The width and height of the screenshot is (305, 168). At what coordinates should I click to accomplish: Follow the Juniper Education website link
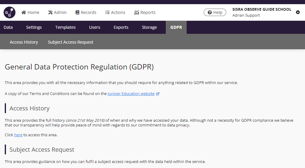coord(131,93)
